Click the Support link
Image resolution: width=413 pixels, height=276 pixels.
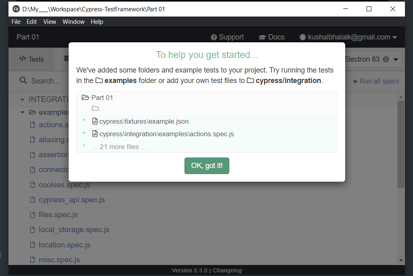pyautogui.click(x=227, y=37)
